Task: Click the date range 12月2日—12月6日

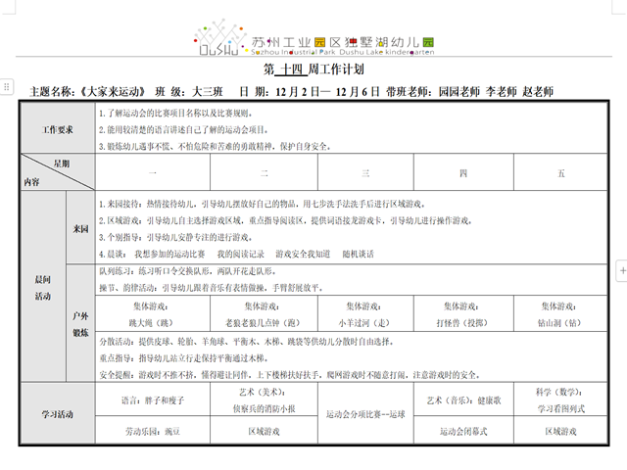Action: coord(327,92)
